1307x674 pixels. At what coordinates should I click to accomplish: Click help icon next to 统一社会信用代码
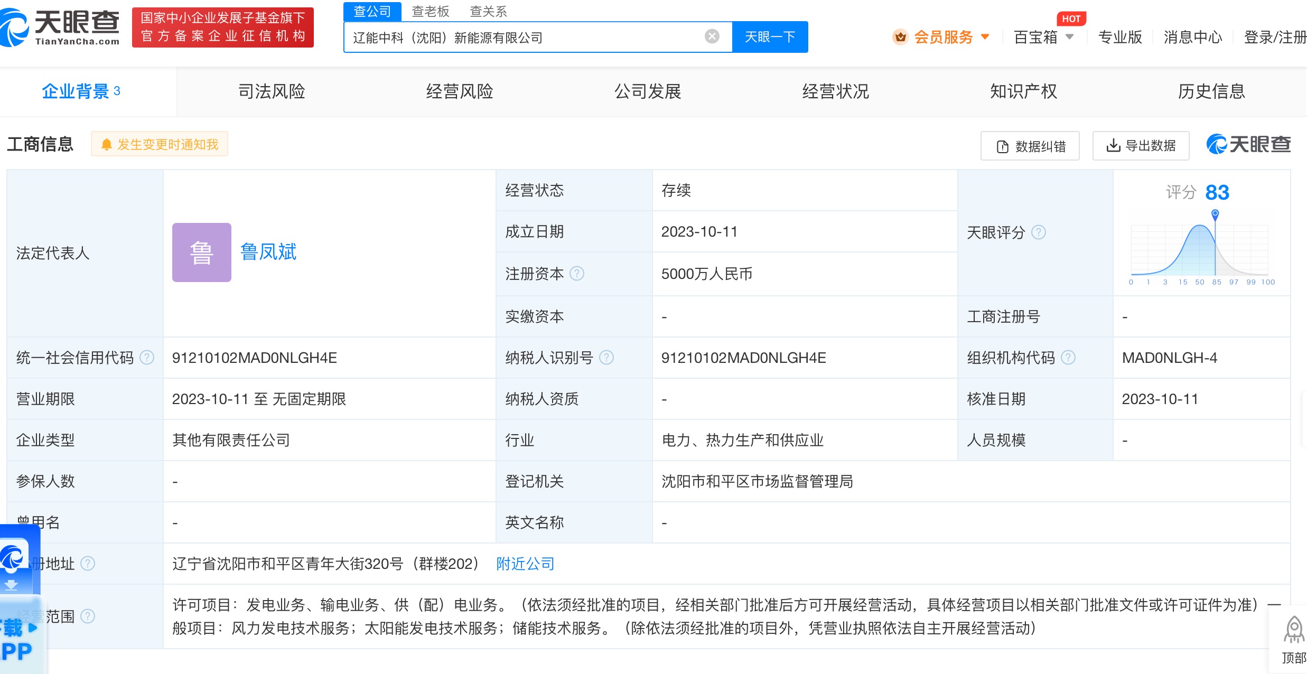click(x=147, y=358)
